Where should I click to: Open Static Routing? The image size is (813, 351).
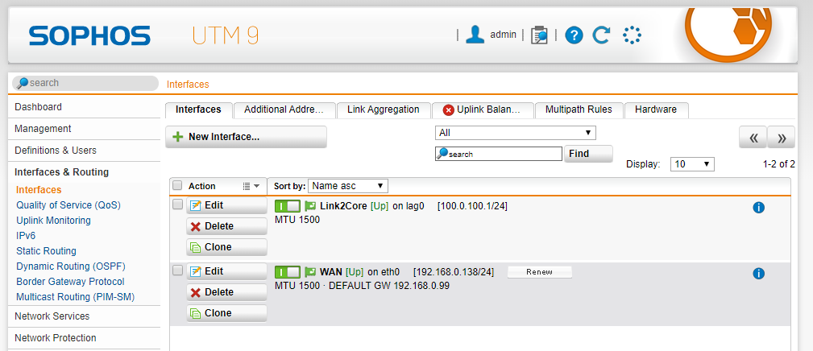(x=46, y=251)
